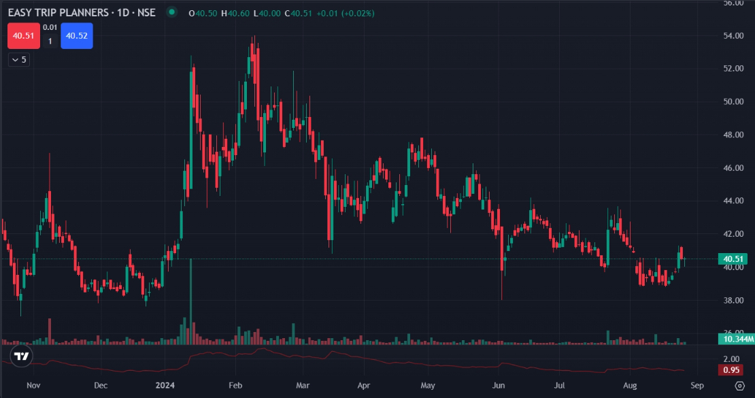Click the 38.00 price level on the axis
The image size is (755, 398).
pos(733,300)
